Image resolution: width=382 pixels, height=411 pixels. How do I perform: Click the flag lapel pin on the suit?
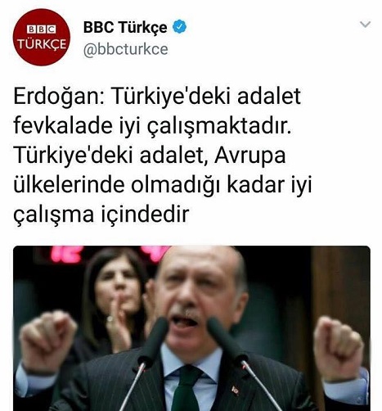click(235, 391)
